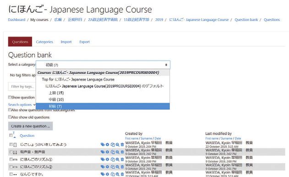Open the Select a category dropdown
Image resolution: width=289 pixels, height=177 pixels.
(103, 65)
